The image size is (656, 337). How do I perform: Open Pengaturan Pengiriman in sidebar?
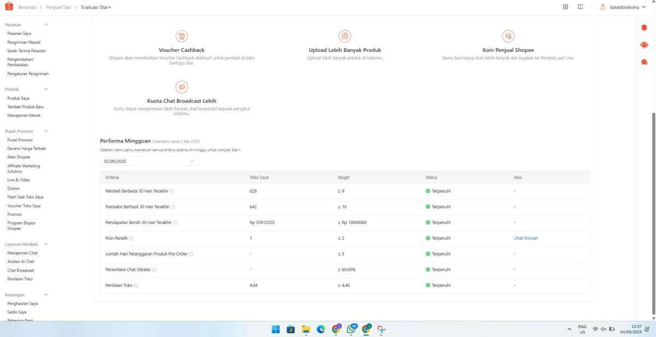[28, 74]
